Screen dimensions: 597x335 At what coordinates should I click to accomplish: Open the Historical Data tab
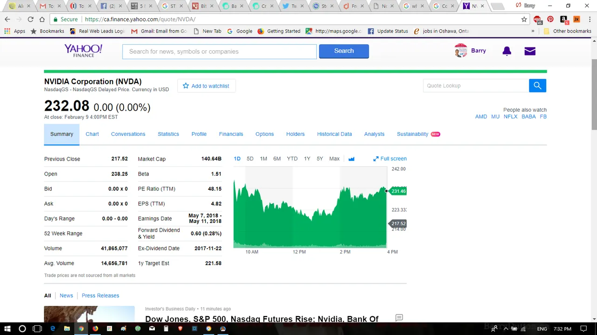coord(334,134)
